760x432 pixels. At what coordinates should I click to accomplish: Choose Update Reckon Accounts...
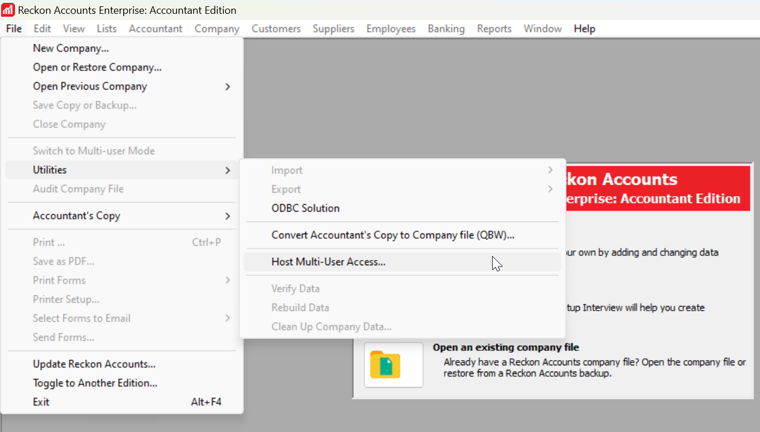[122, 364]
